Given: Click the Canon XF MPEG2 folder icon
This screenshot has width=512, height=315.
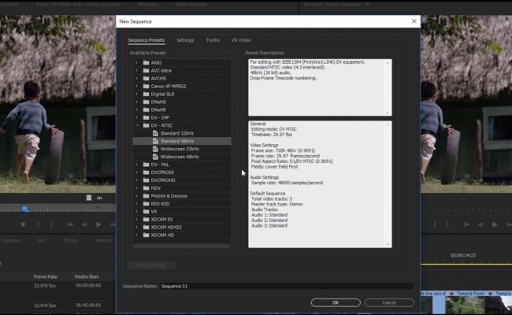Looking at the screenshot, I should tap(146, 86).
